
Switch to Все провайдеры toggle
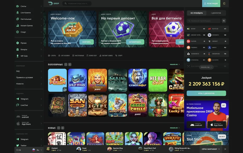point(197,13)
